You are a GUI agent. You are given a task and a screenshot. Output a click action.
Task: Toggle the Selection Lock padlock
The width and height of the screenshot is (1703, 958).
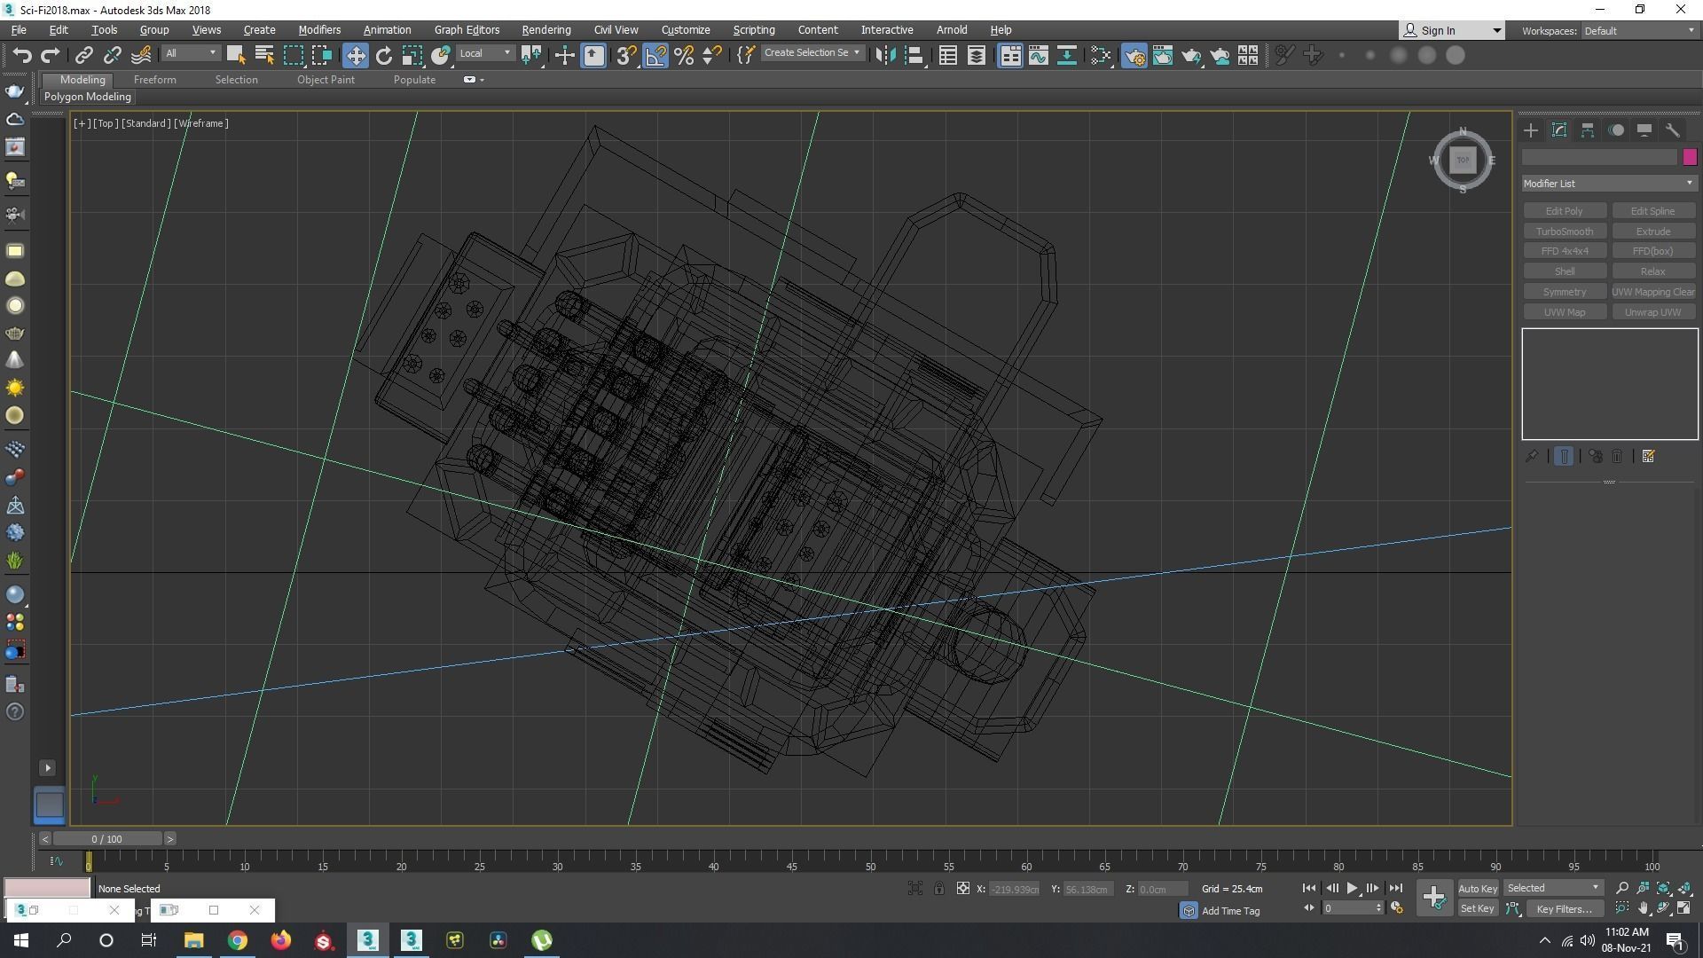pyautogui.click(x=938, y=888)
